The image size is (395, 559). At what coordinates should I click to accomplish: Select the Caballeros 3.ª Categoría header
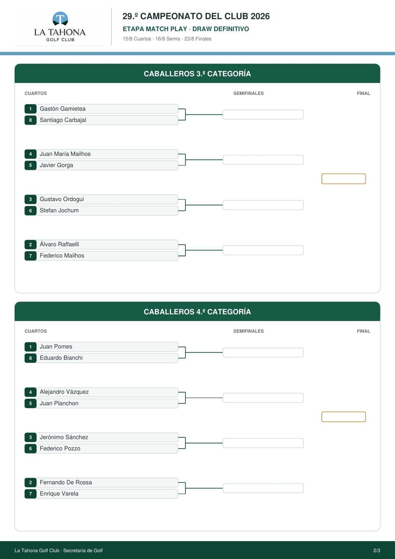(x=197, y=73)
